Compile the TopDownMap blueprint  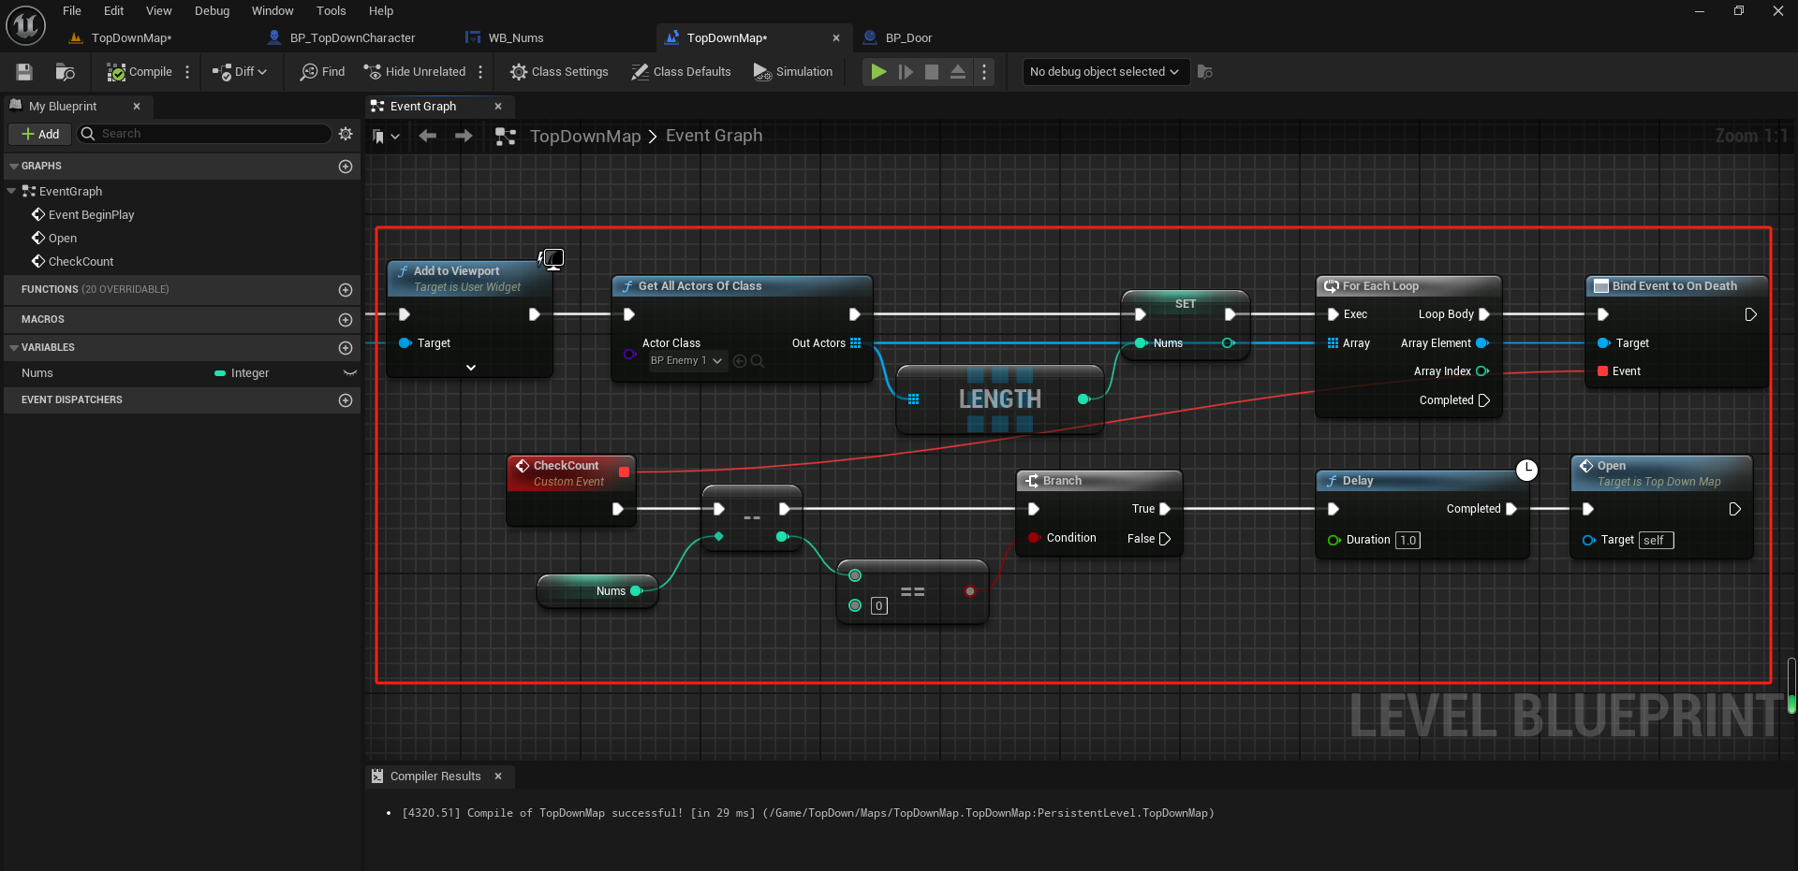140,72
